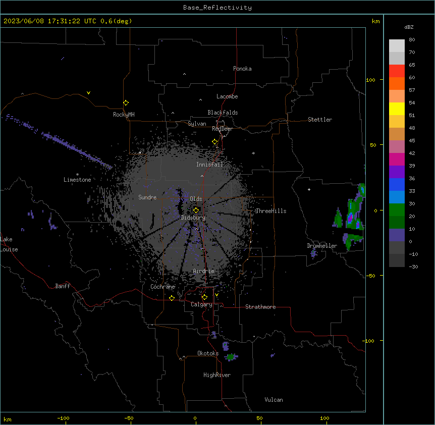Select the yellow 51-54 dBZ color swatch
The image size is (435, 425).
[397, 109]
